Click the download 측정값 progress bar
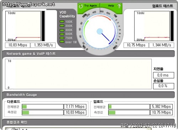This screenshot has height=130, width=178. point(43,113)
